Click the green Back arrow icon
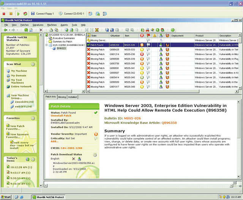Viewport: 243px width, 200px height. click(6, 30)
